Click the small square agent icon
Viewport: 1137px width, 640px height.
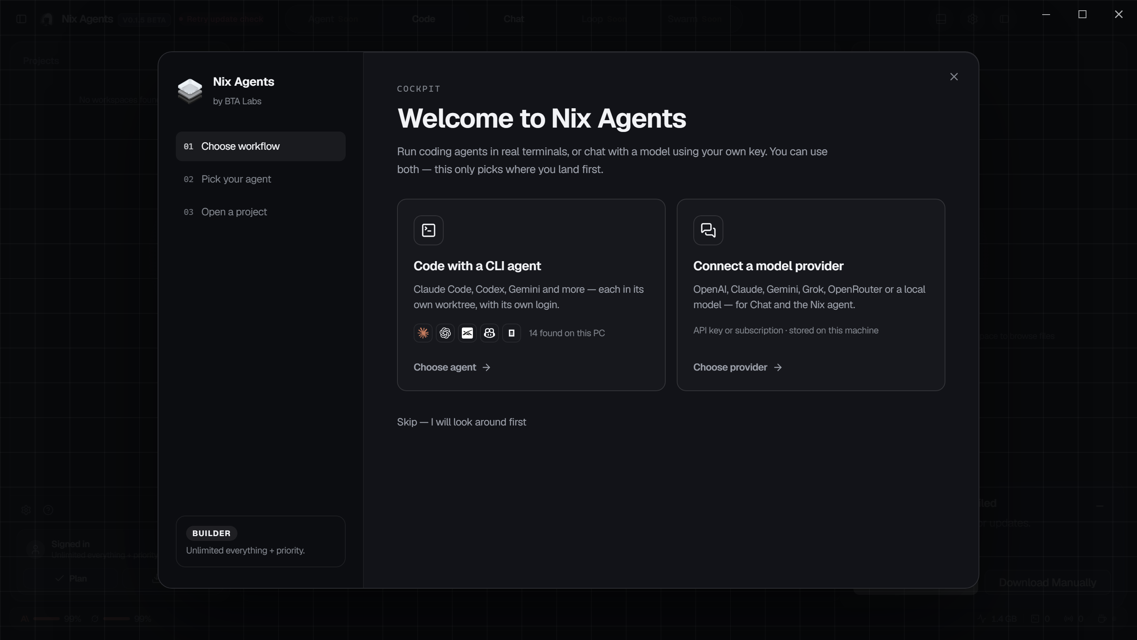coord(511,333)
